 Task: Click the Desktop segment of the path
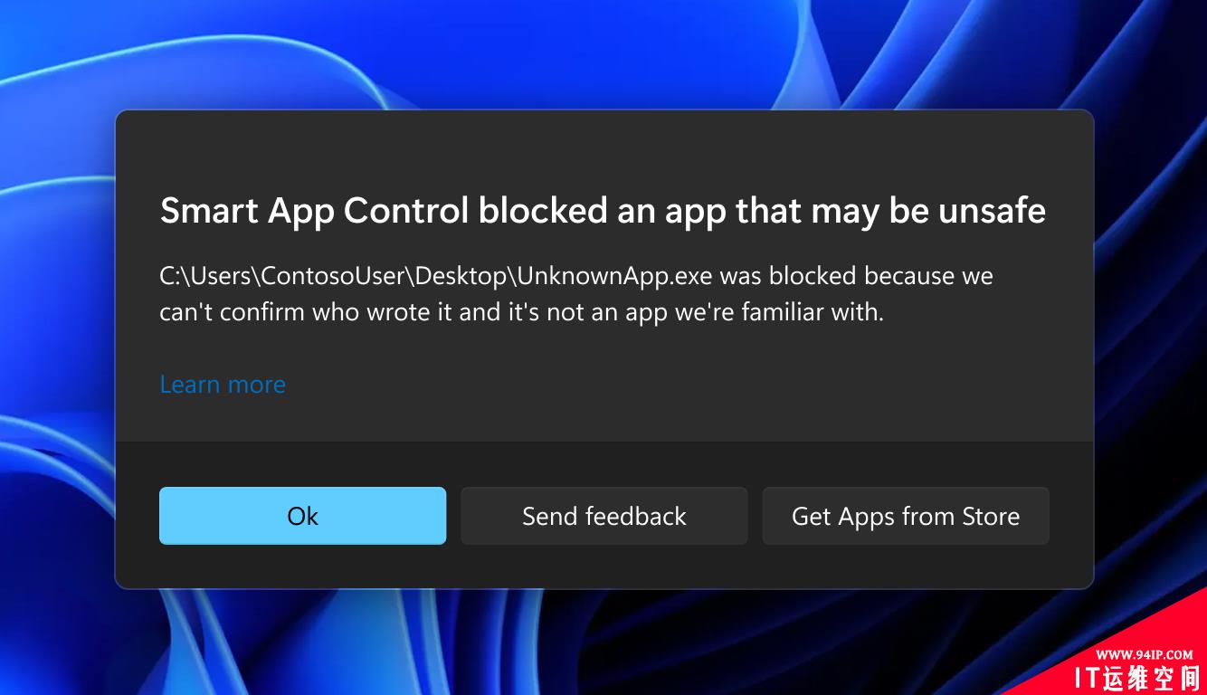461,276
